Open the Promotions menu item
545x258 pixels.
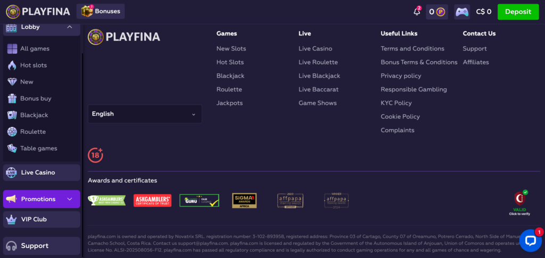pos(42,199)
